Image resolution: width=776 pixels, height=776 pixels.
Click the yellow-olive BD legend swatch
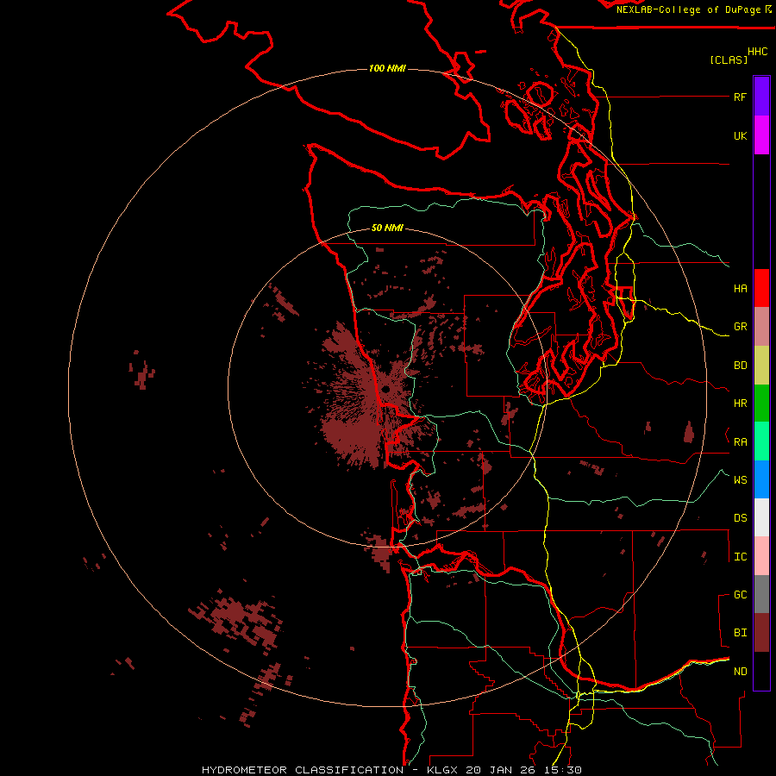pyautogui.click(x=761, y=366)
